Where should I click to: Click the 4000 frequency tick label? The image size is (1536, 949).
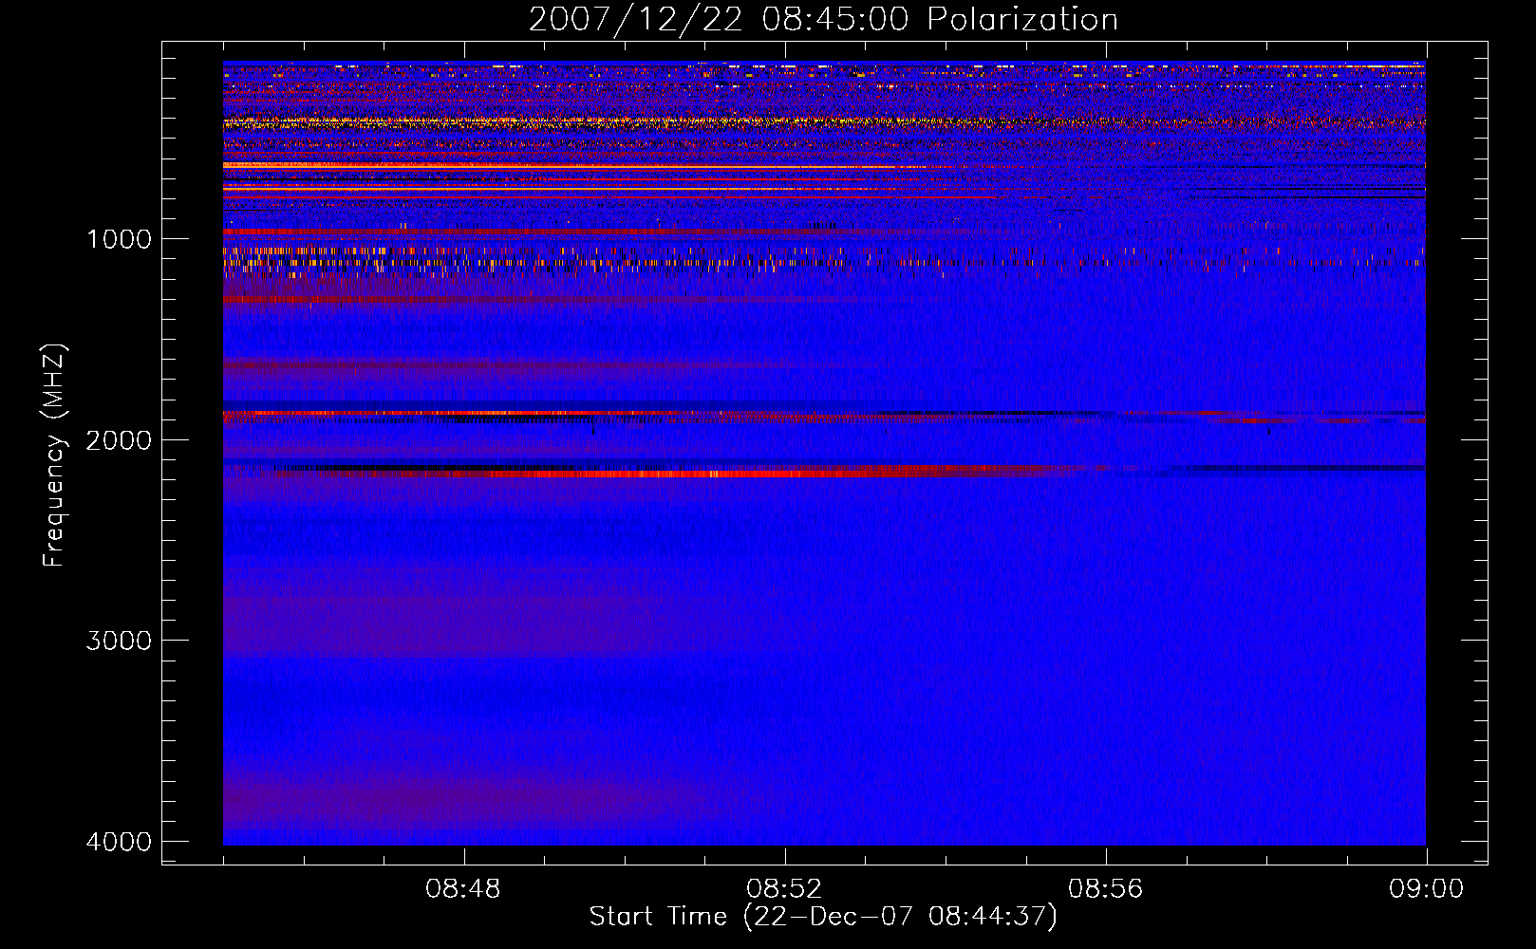pos(119,842)
